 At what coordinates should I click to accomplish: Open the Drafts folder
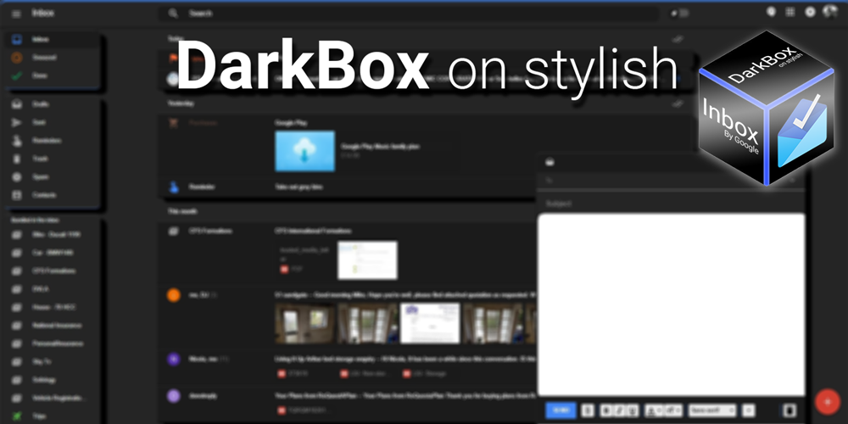[53, 103]
